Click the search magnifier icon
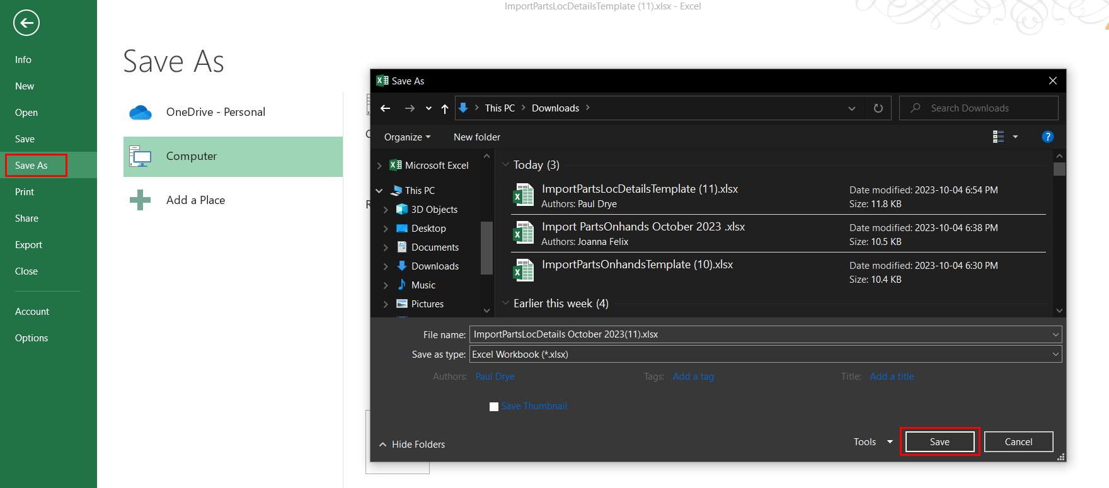1109x488 pixels. [916, 108]
